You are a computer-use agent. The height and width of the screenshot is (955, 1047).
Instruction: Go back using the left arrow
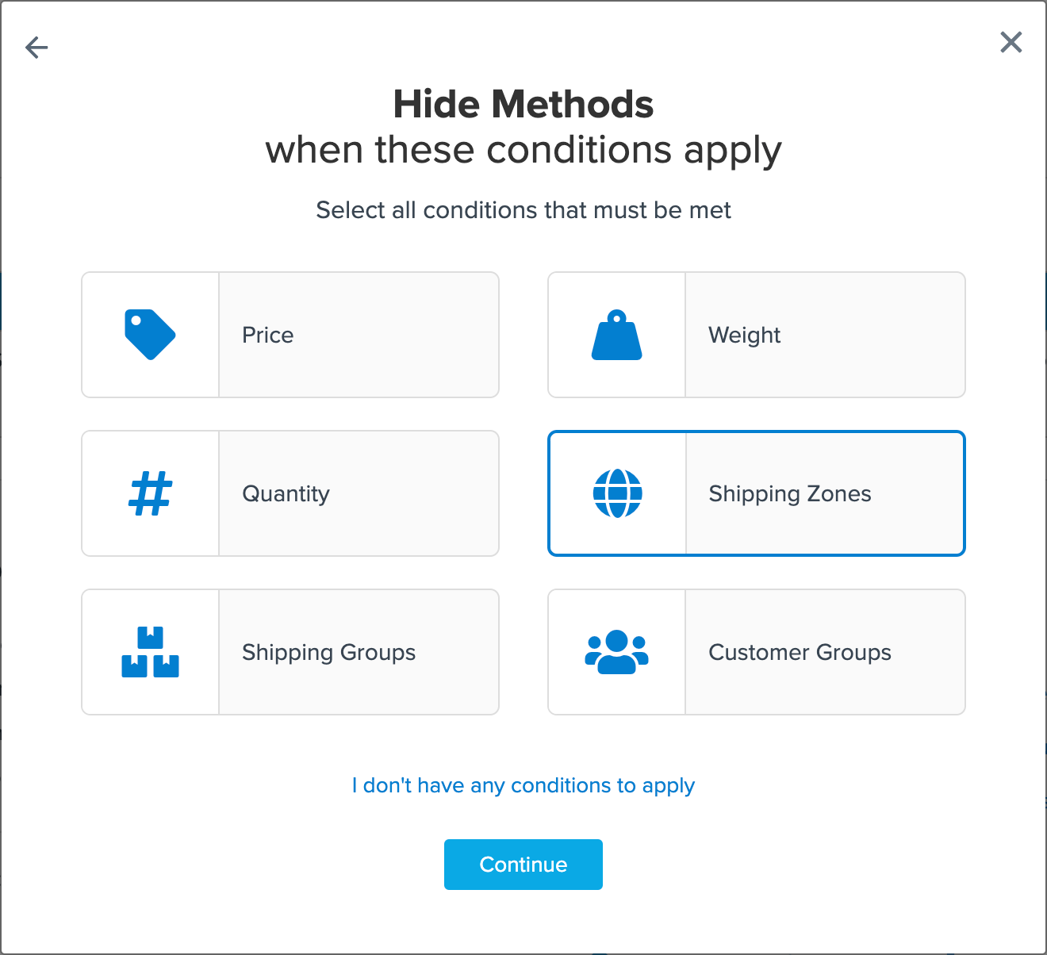pos(36,48)
